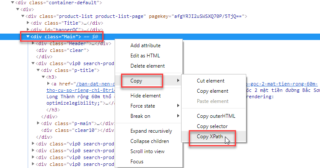Click the Force state submenu arrow
The image size is (320, 168).
(x=178, y=105)
